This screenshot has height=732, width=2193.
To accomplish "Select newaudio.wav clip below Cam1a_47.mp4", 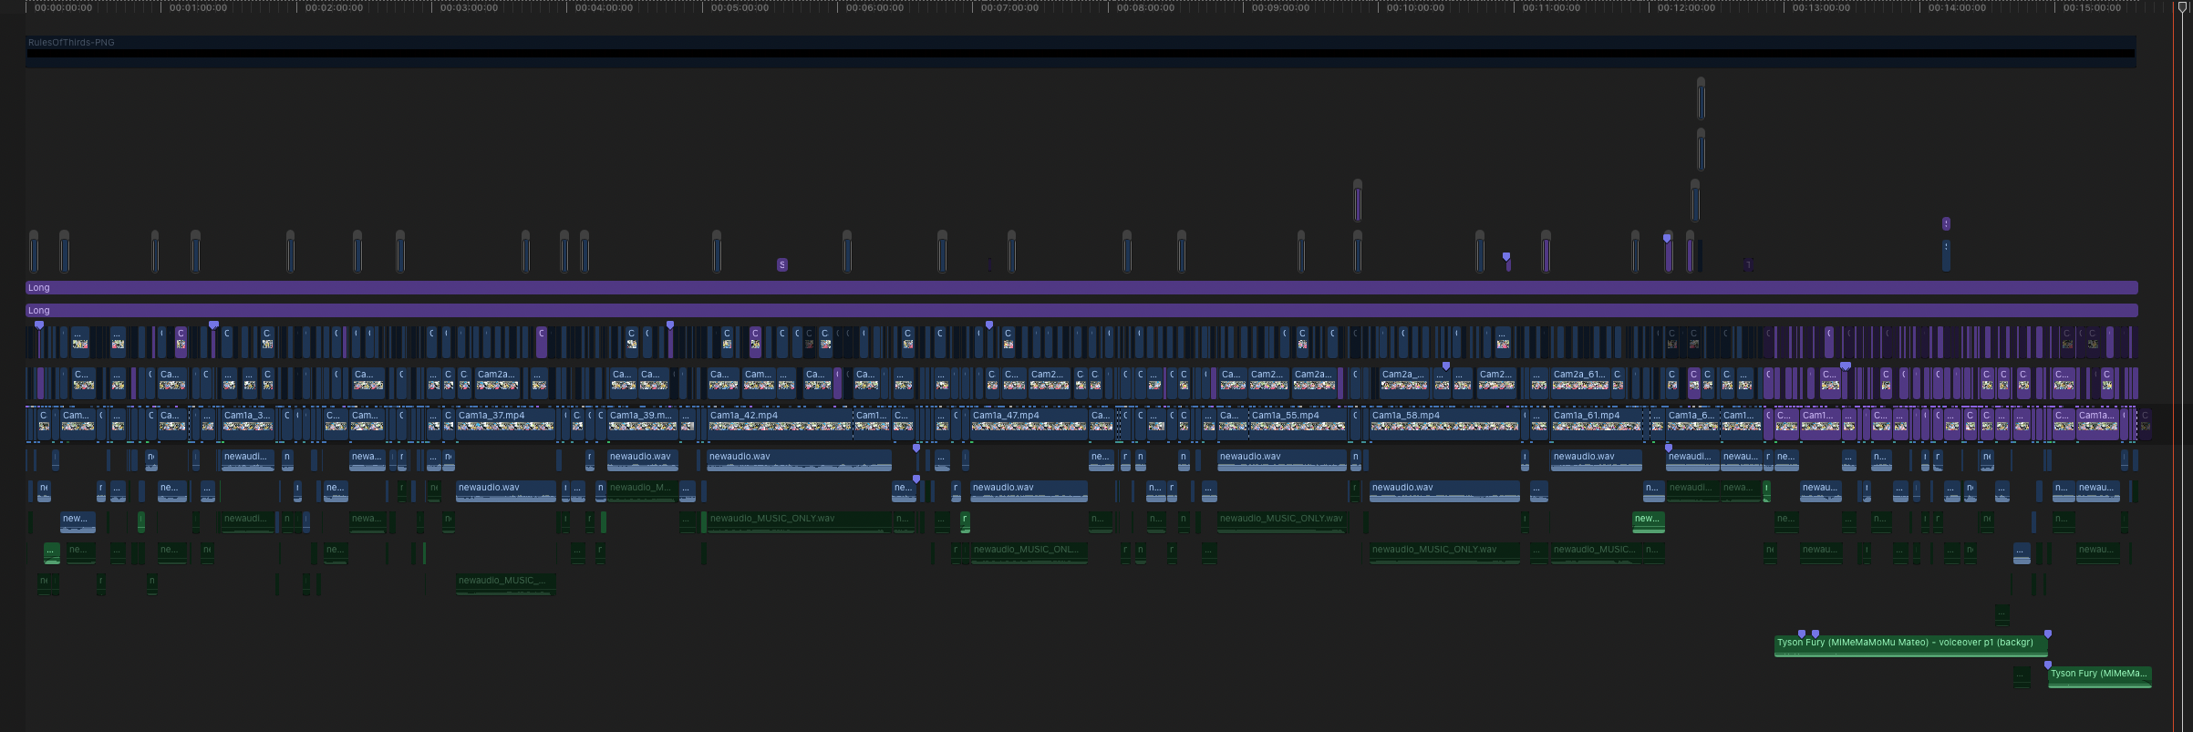I will click(x=1029, y=491).
